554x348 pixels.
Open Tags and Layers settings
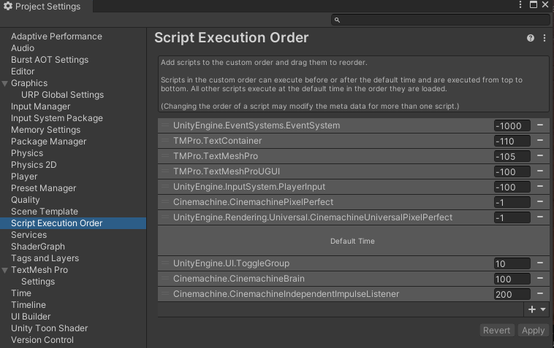pos(45,258)
